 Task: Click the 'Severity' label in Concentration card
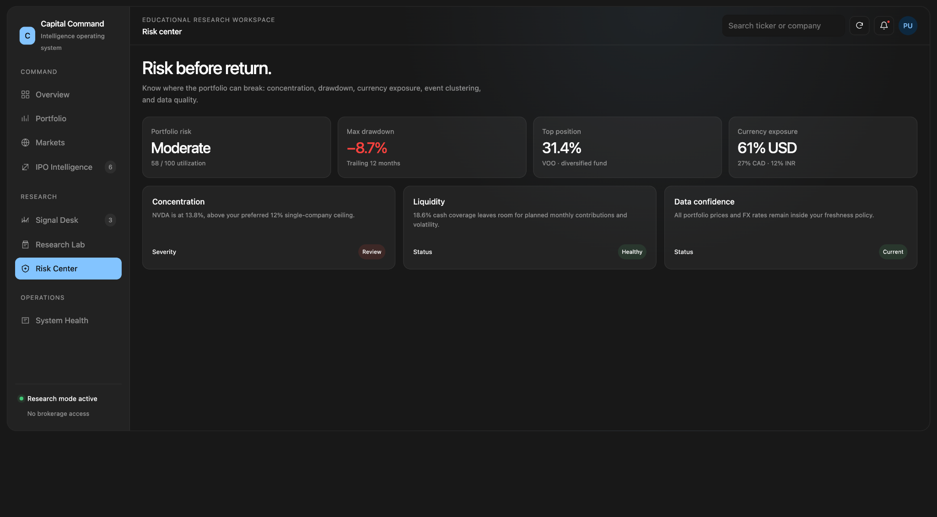click(x=164, y=252)
